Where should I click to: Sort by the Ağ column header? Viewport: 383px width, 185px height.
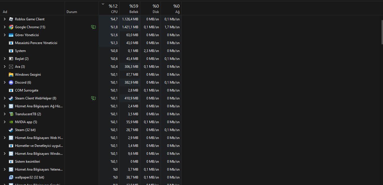(x=171, y=8)
